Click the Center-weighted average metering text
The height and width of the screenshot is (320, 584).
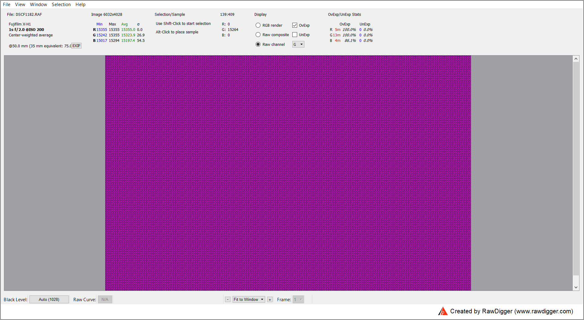31,35
